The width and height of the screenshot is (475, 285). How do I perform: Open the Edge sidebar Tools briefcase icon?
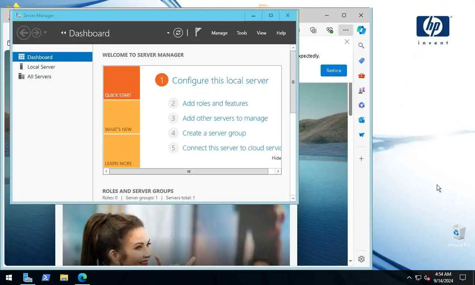point(361,75)
